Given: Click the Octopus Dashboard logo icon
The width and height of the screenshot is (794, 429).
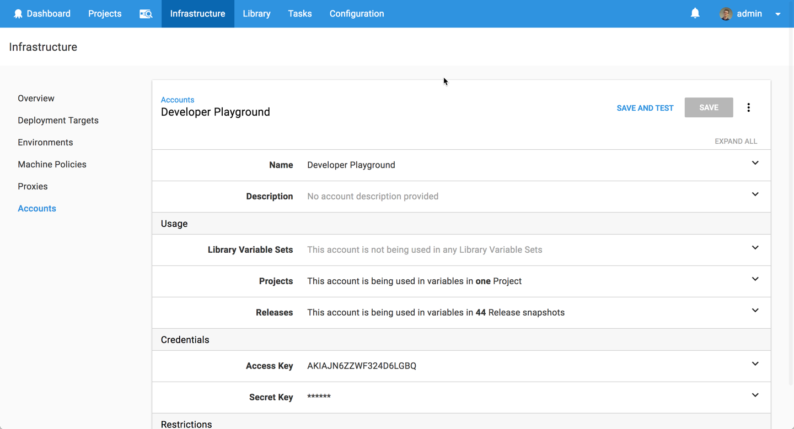Looking at the screenshot, I should click(x=18, y=14).
